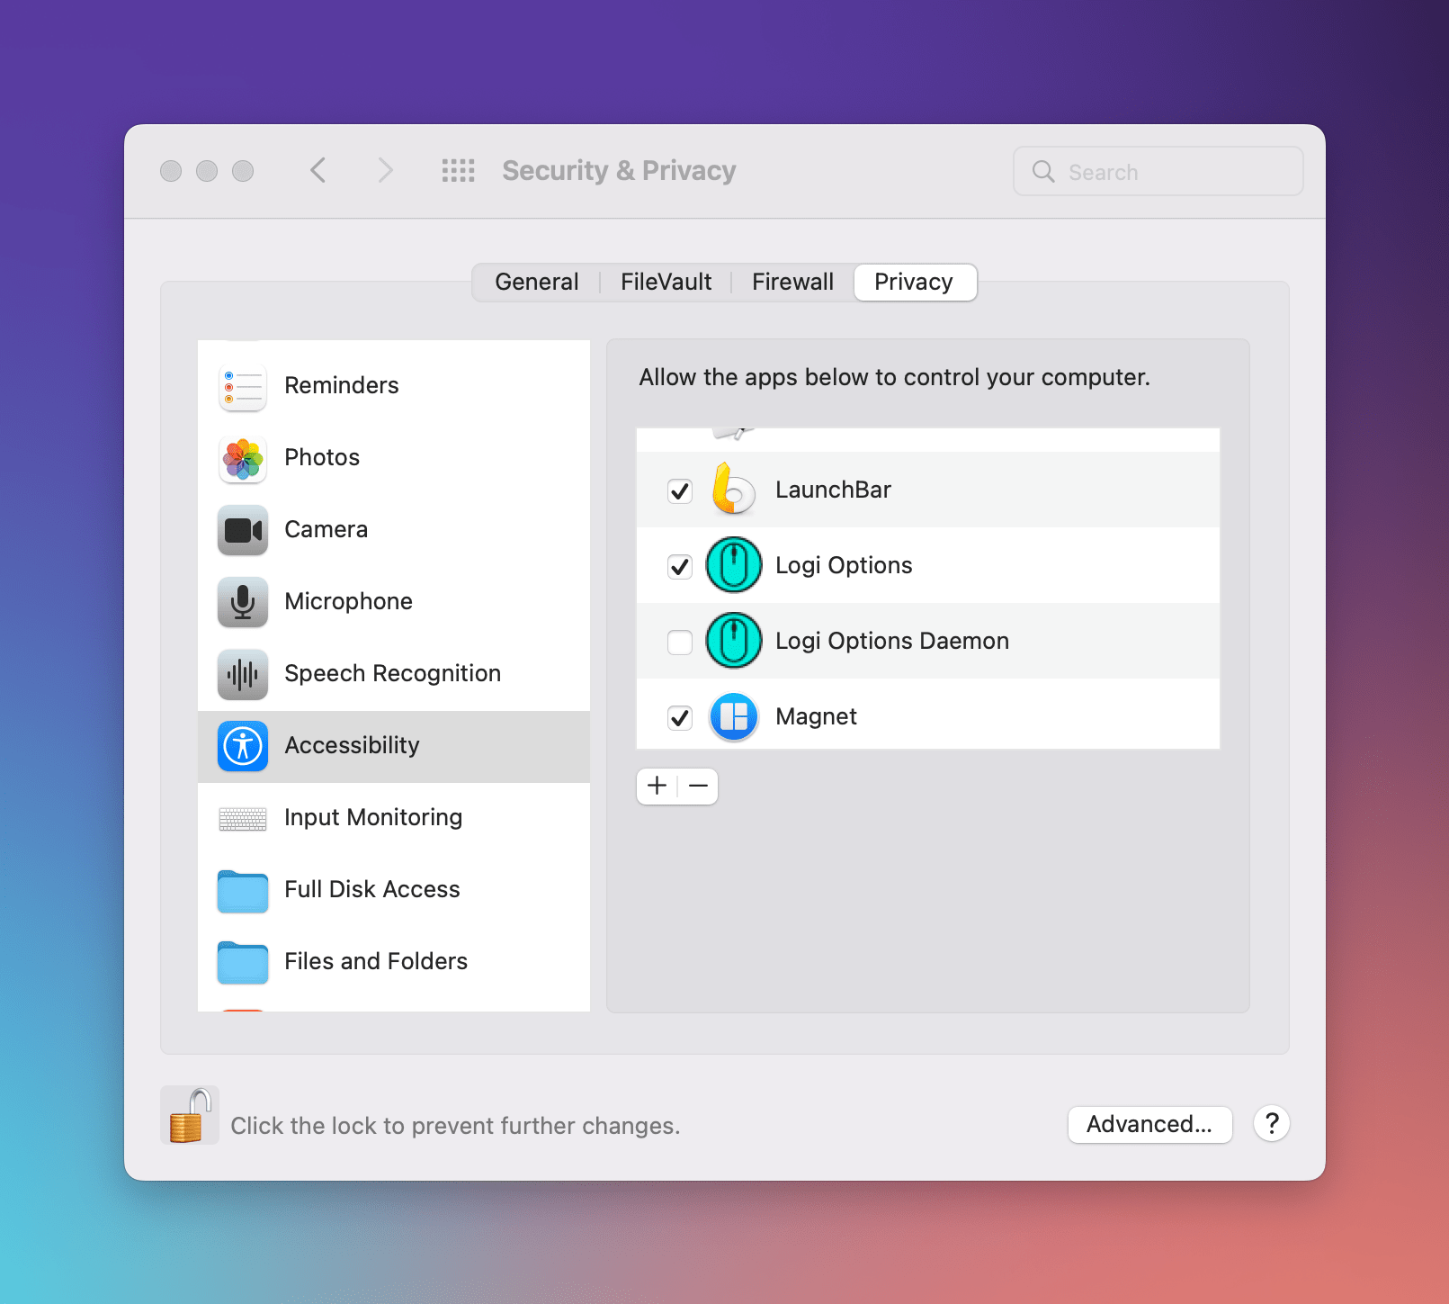
Task: Switch to the Firewall tab
Action: [792, 282]
